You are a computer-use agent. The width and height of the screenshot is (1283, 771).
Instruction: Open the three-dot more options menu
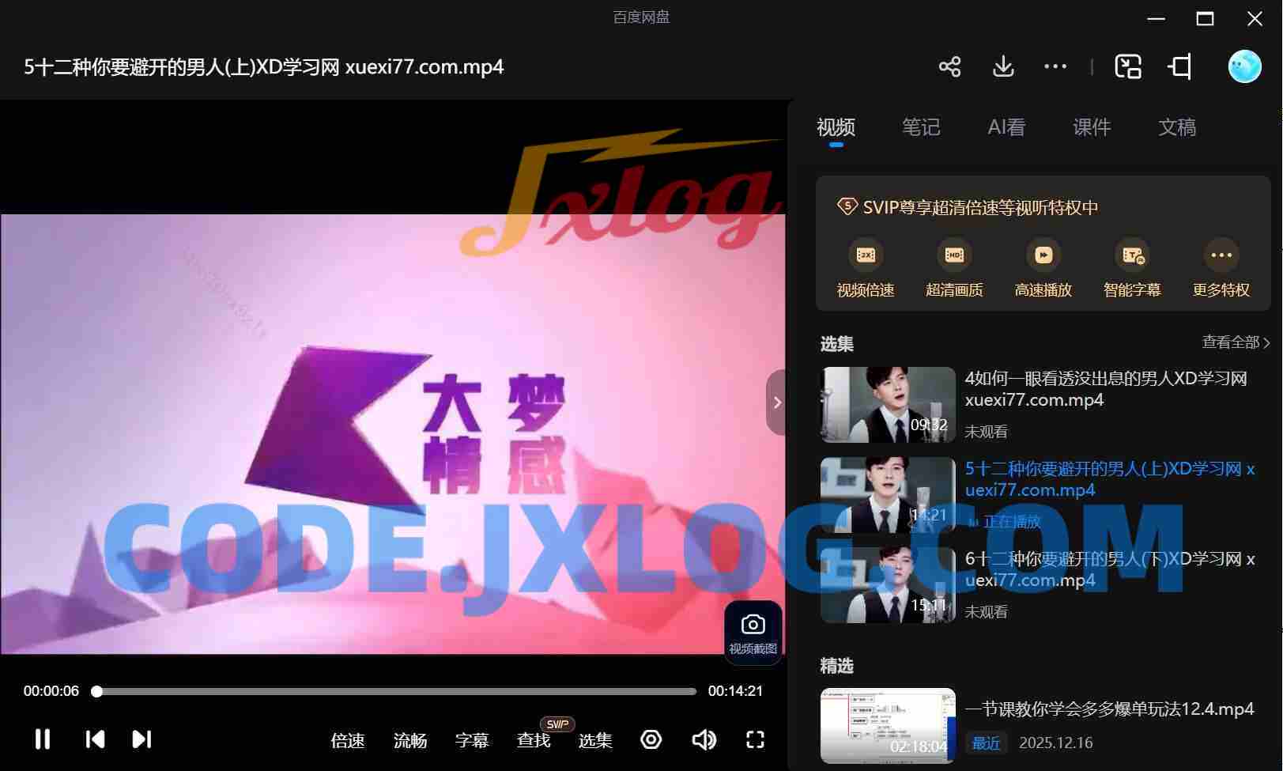pos(1055,66)
